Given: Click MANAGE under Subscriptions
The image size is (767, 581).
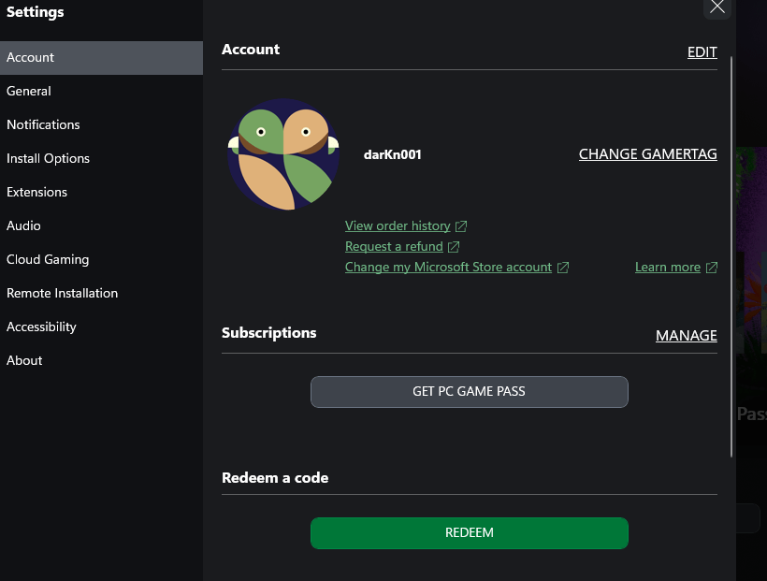Looking at the screenshot, I should 686,335.
